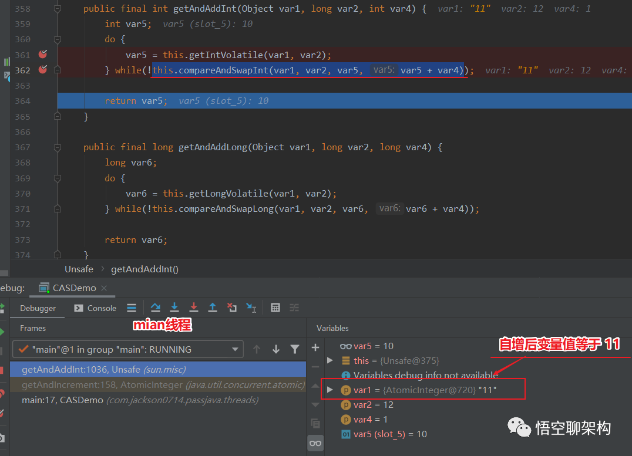Click the previous frame up arrow
Viewport: 632px width, 456px height.
(257, 349)
